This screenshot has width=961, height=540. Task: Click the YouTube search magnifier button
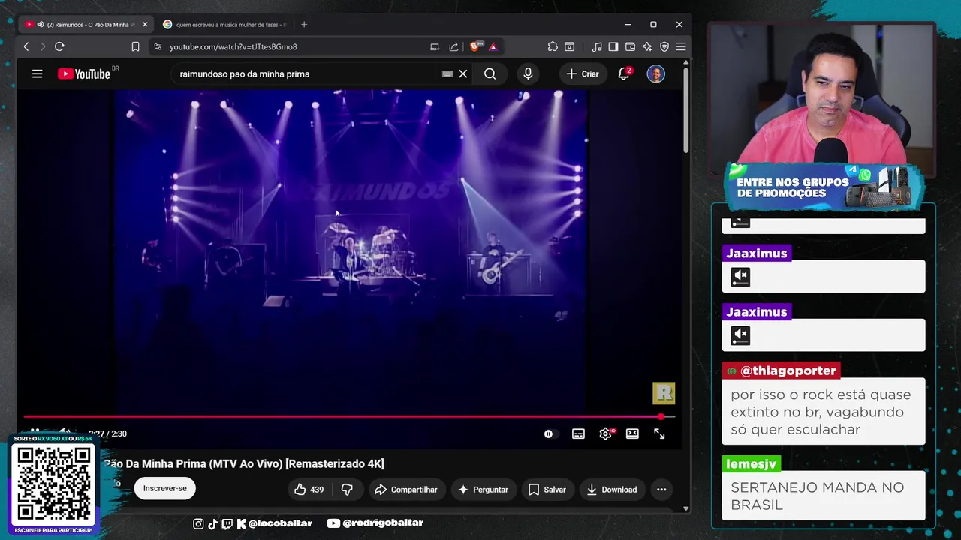(x=490, y=73)
